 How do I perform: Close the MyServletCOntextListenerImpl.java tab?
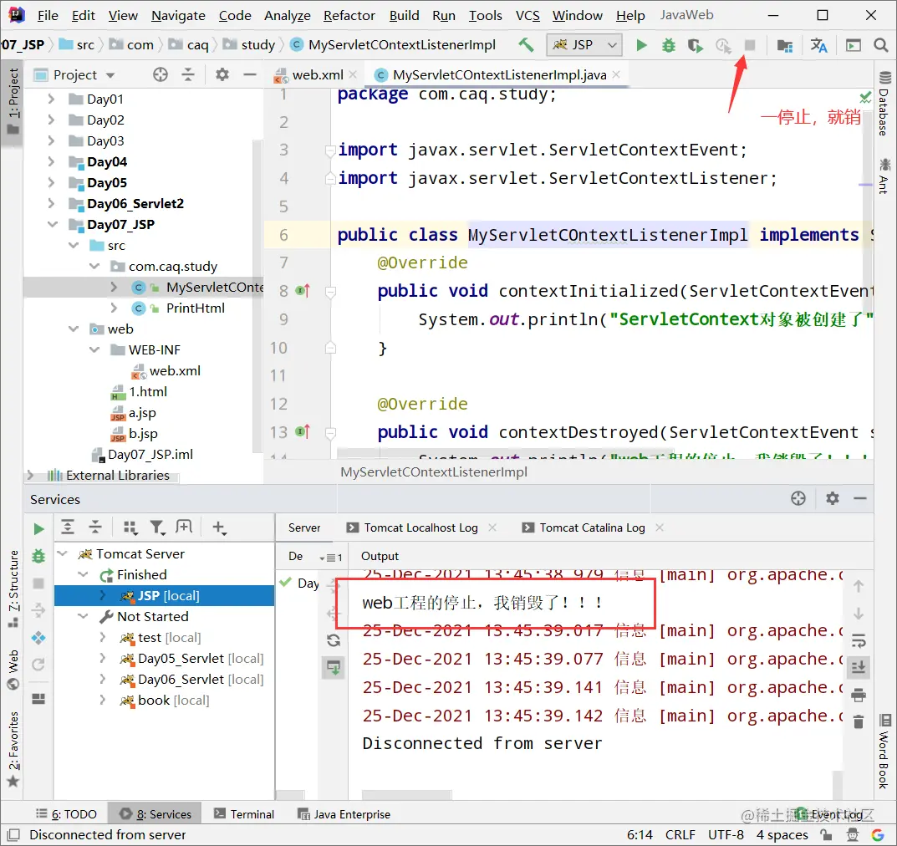[616, 74]
